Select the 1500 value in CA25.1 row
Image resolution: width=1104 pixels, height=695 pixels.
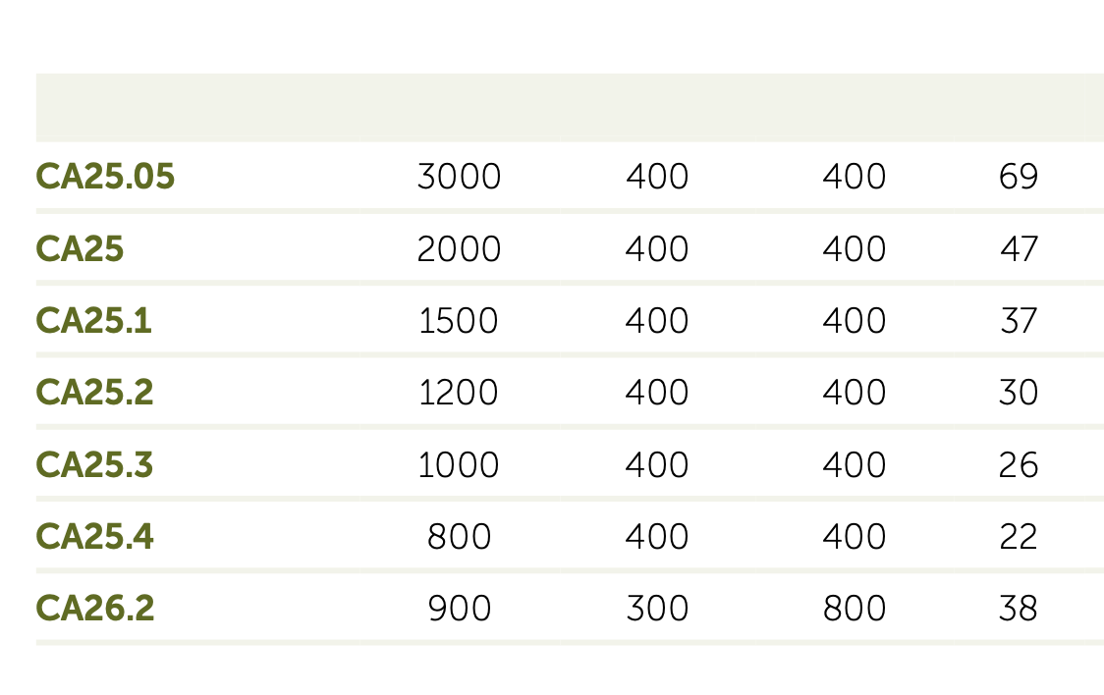point(459,321)
